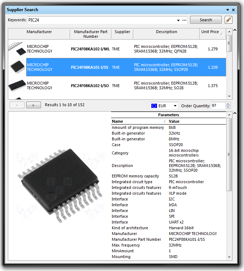The image size is (244, 271).
Task: Sort by Manufacturer Part Number header
Action: [x=91, y=34]
